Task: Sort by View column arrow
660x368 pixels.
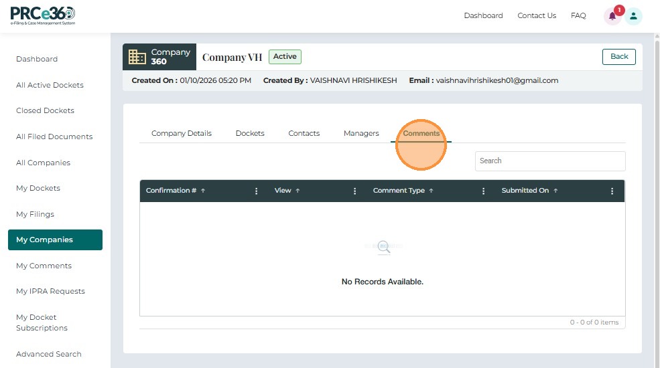Action: pyautogui.click(x=298, y=191)
